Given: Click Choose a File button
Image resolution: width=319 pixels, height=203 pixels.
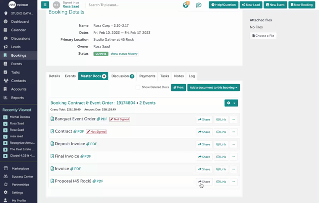Looking at the screenshot, I should pos(263,36).
